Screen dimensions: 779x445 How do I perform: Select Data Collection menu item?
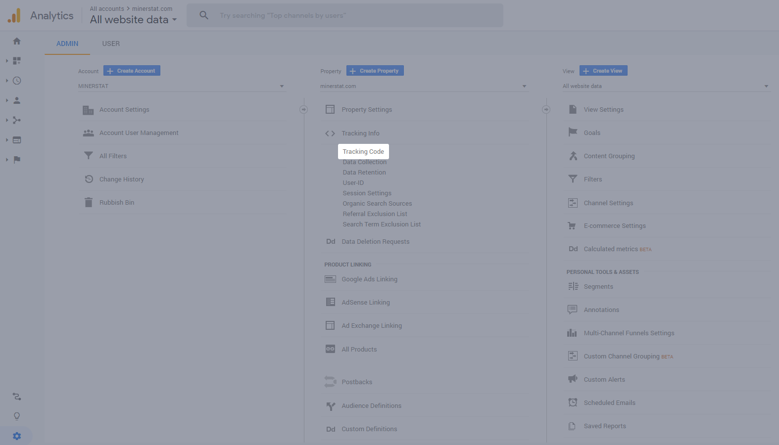point(365,162)
